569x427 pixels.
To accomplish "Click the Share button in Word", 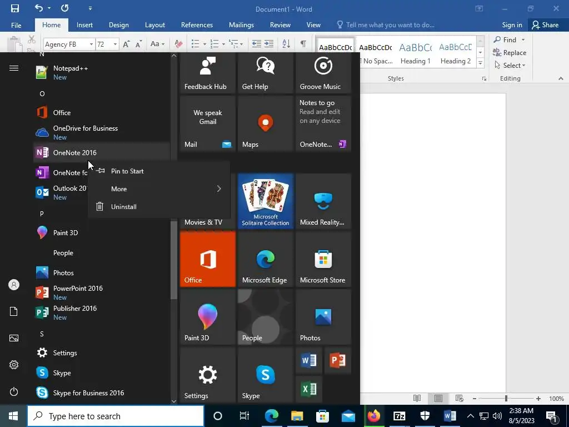I will (x=546, y=25).
